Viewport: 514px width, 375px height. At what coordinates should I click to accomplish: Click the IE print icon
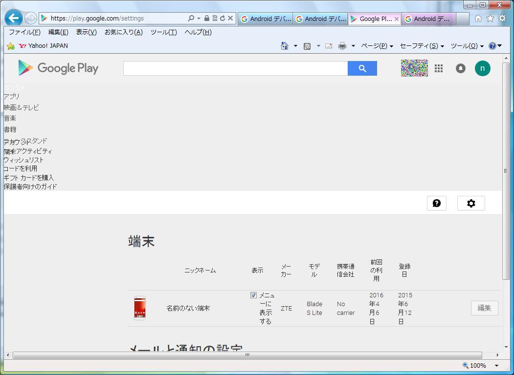pyautogui.click(x=342, y=46)
